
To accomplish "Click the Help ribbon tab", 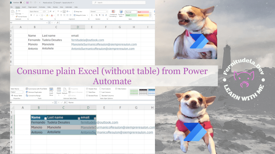I will 76,7.
